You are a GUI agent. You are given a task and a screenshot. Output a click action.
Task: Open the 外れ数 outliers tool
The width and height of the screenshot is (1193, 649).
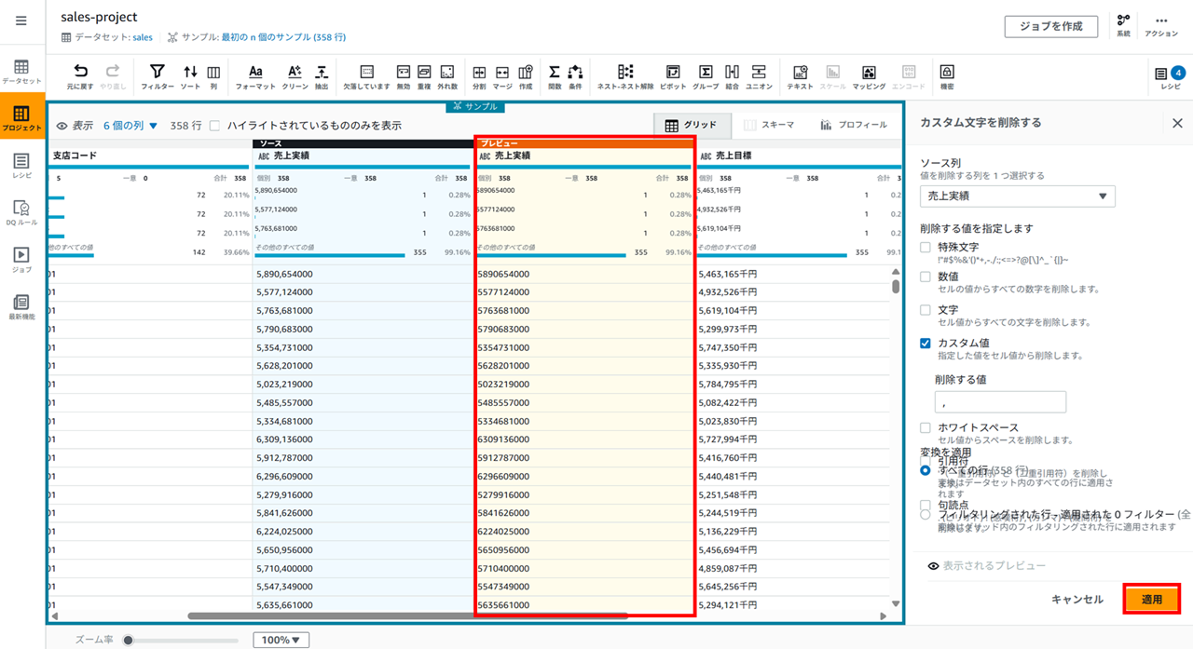click(447, 76)
